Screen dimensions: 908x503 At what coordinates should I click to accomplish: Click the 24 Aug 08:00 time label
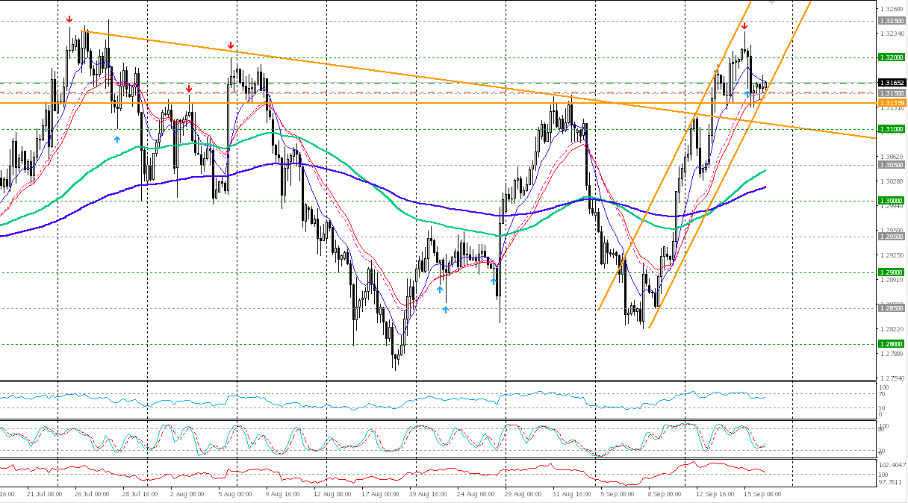[475, 494]
